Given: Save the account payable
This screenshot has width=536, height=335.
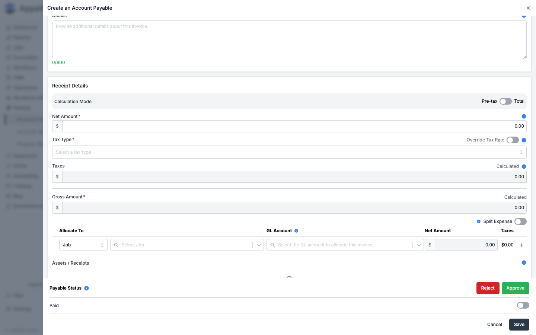Looking at the screenshot, I should point(519,325).
